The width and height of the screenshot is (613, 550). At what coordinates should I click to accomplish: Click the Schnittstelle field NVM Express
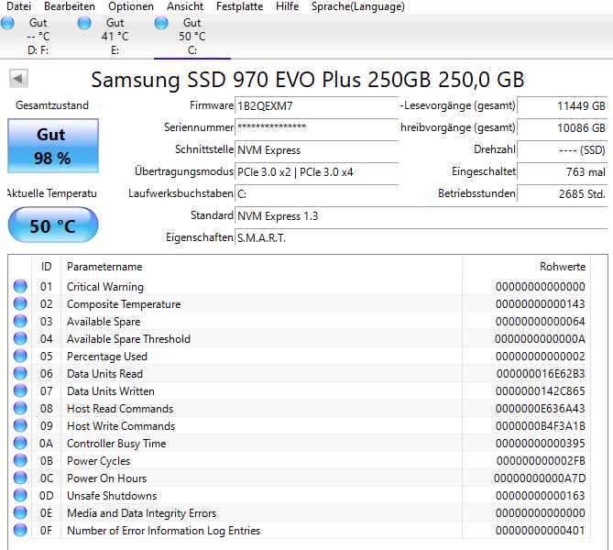coord(316,149)
